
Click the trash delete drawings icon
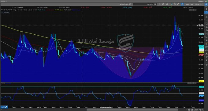tap(206, 65)
